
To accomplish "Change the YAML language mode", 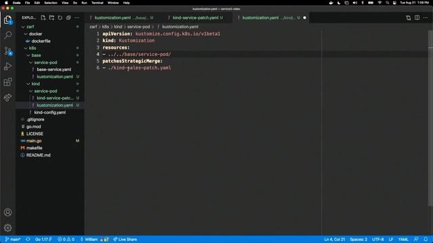I will pyautogui.click(x=403, y=239).
